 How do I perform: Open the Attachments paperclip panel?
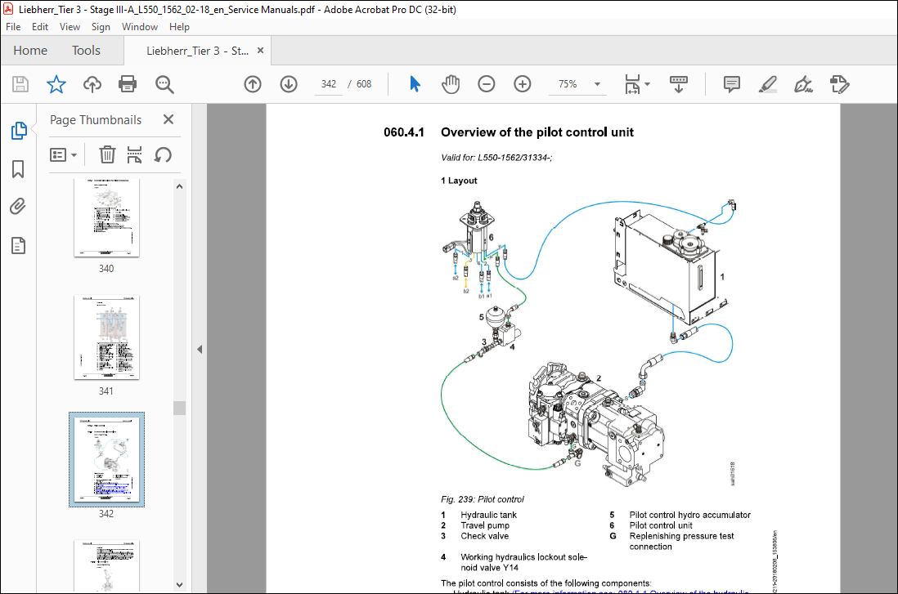(x=18, y=207)
